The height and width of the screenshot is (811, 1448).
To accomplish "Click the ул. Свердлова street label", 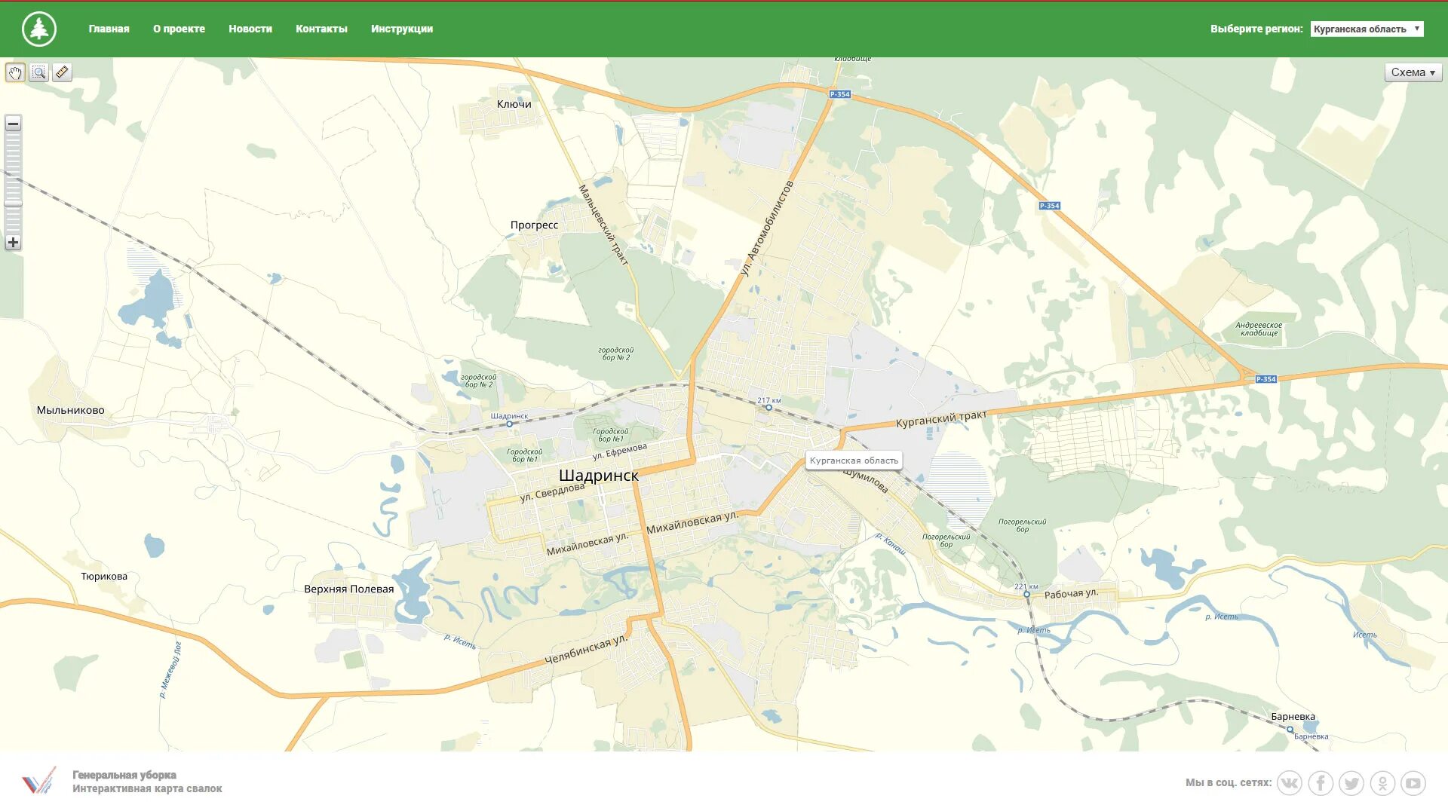I will (552, 492).
